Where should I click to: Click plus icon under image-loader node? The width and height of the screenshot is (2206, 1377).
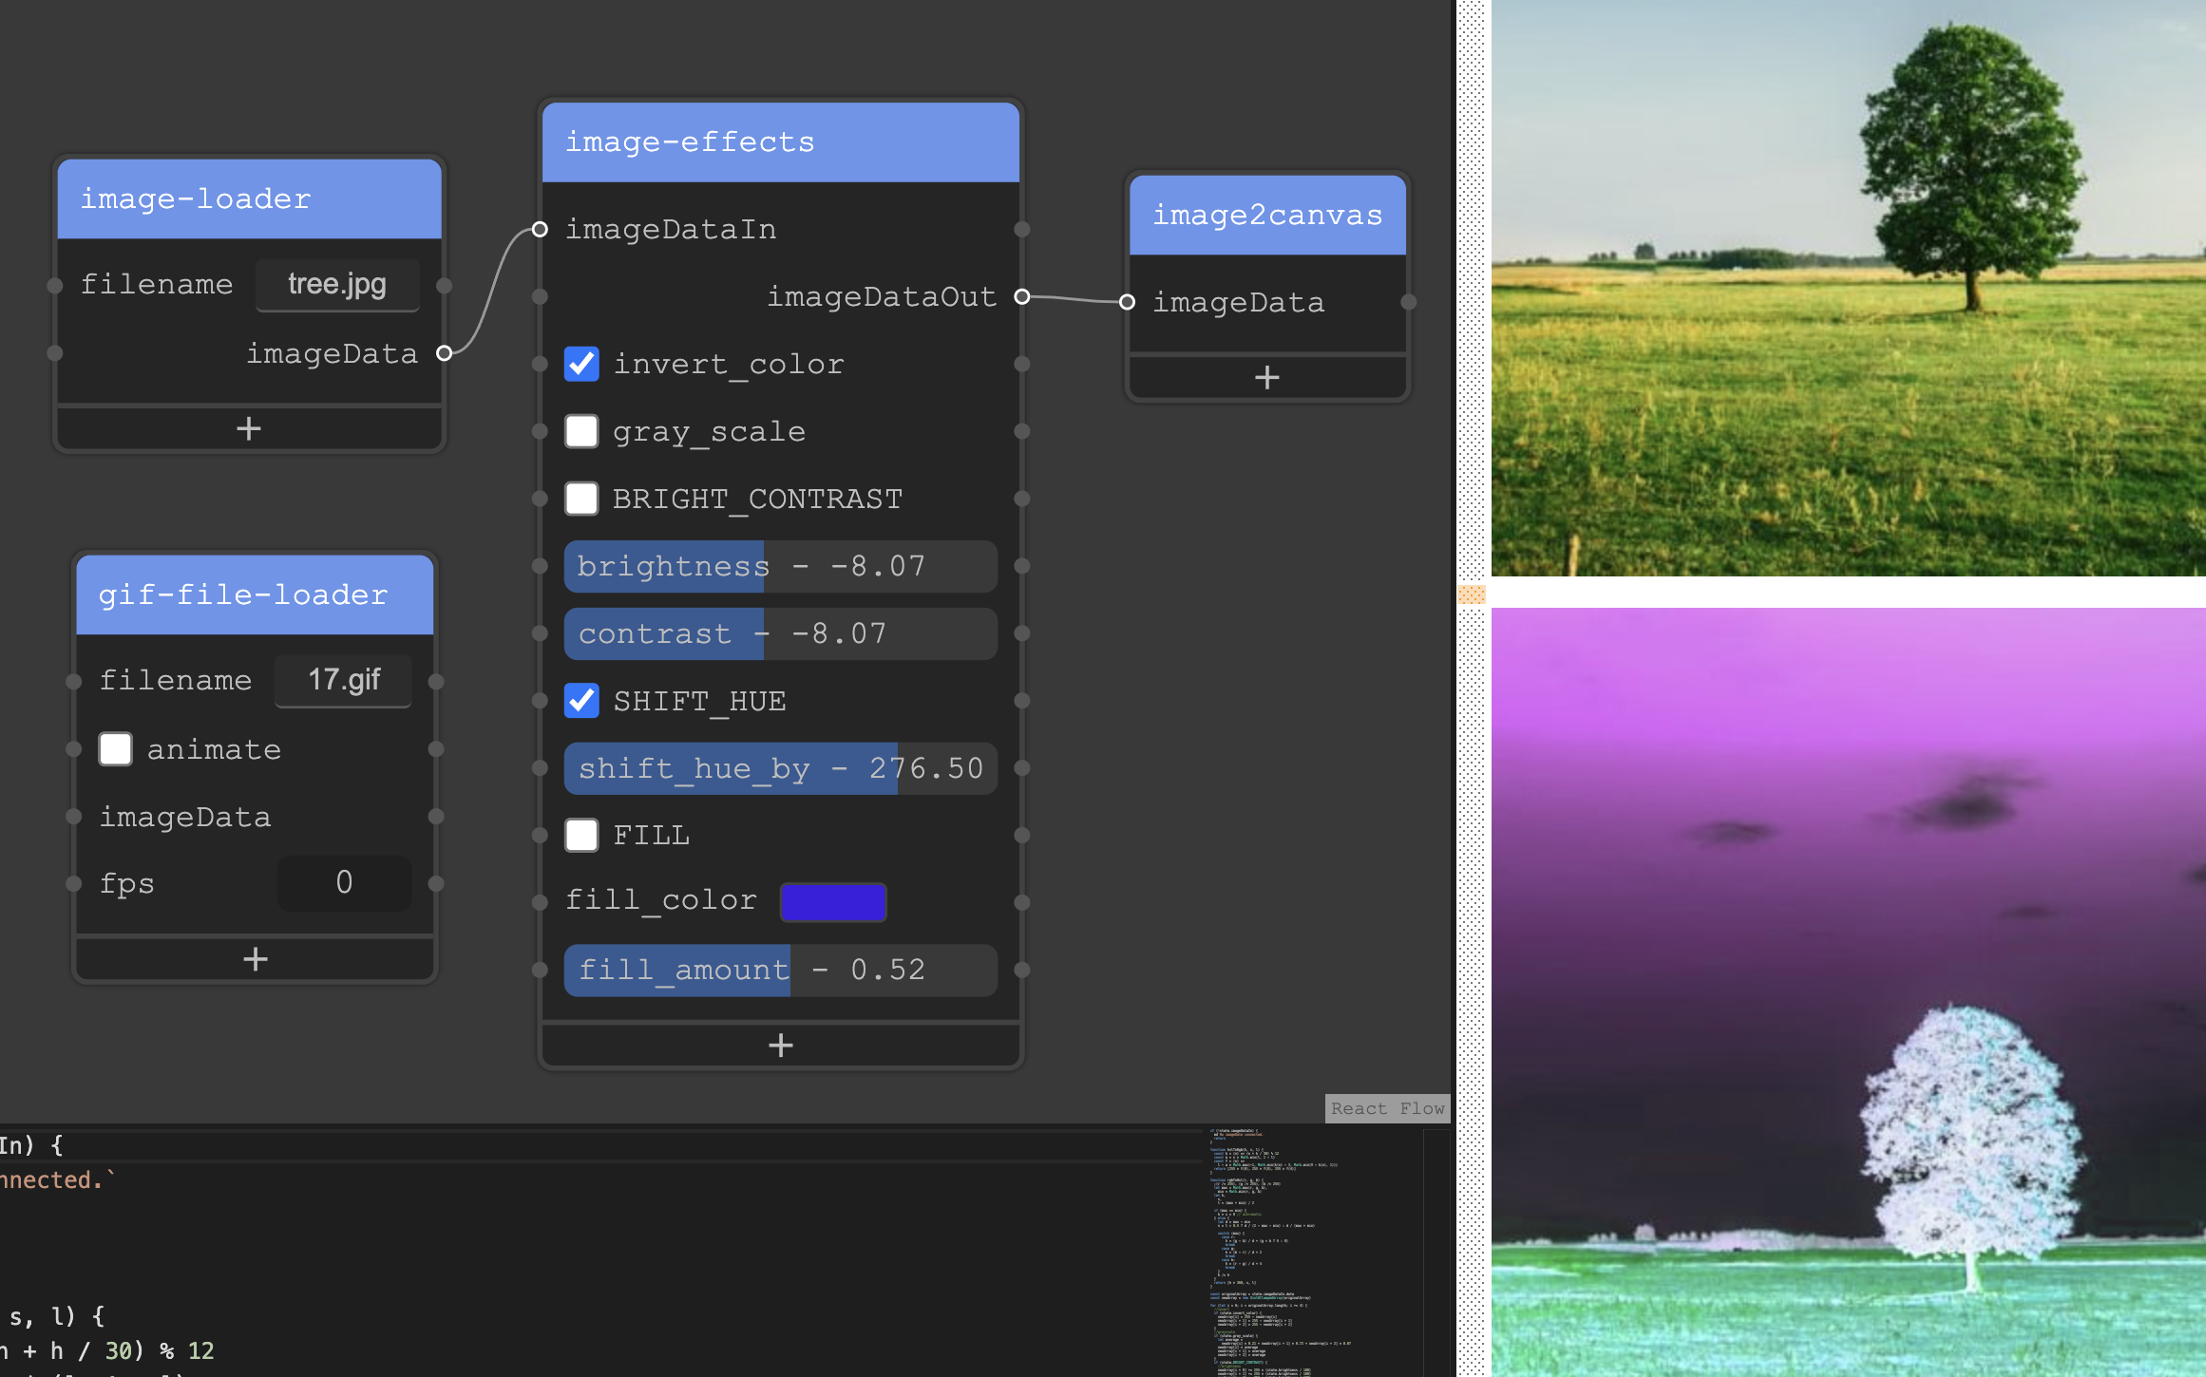pos(249,428)
